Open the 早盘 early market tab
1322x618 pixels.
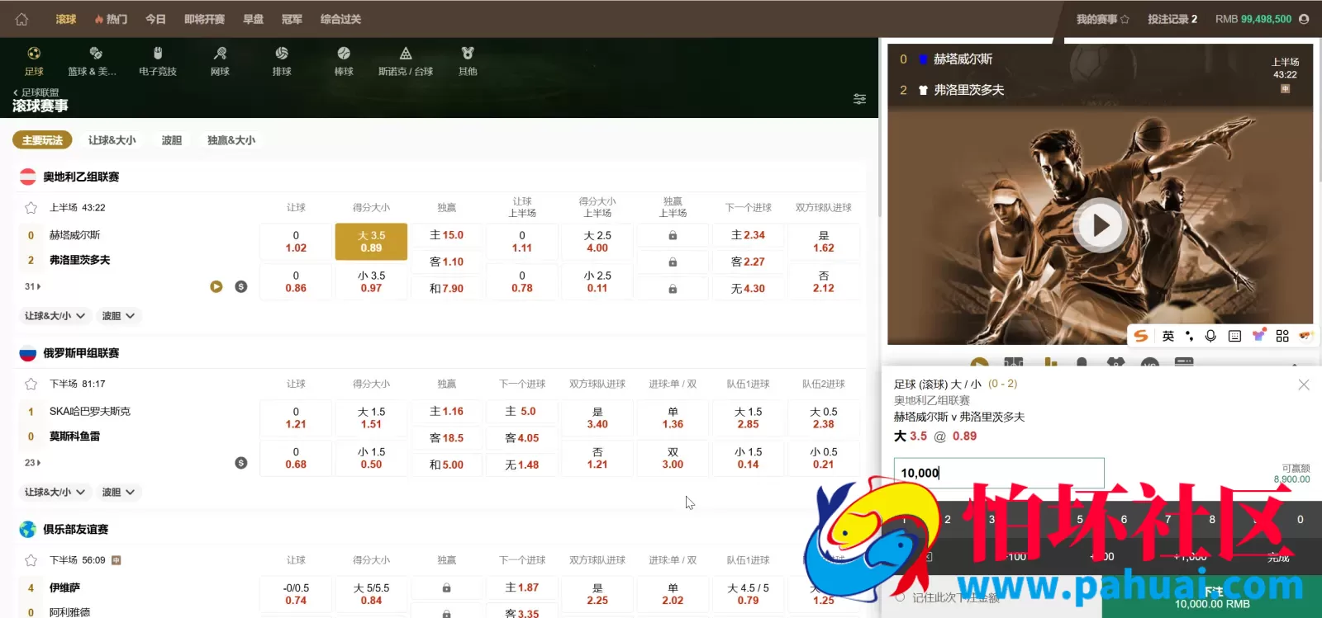(x=253, y=19)
